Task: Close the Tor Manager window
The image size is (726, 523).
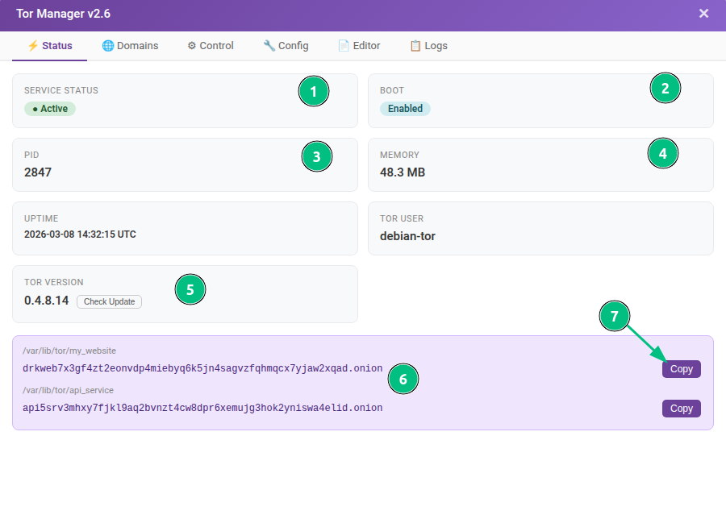Action: [703, 14]
